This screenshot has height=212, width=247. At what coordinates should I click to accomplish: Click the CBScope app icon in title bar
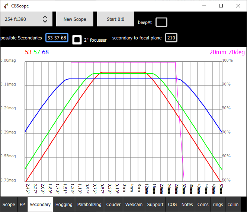click(x=6, y=6)
